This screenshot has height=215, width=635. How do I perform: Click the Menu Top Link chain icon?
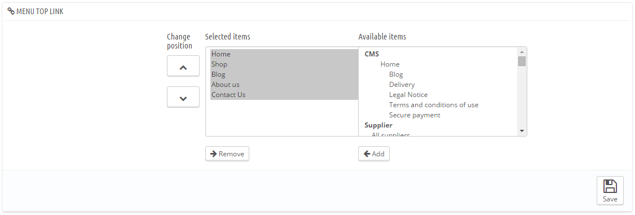point(11,11)
